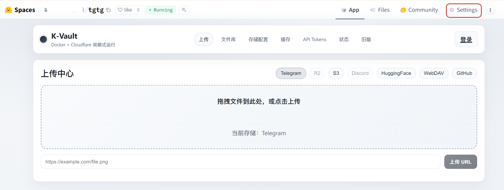This screenshot has height=190, width=504.
Task: Open the three-dot more options menu
Action: coord(490,10)
